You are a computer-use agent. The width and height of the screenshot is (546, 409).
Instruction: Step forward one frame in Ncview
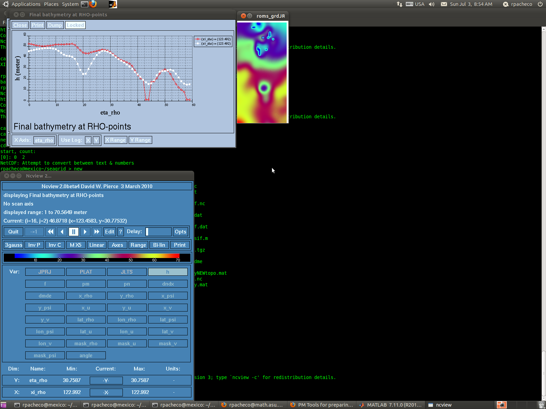(x=85, y=232)
